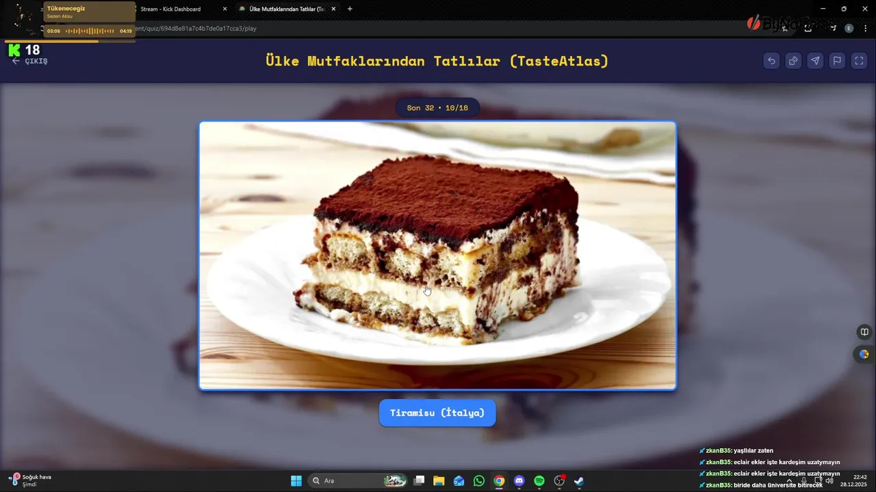Click the copy/share link icon in quiz header

pyautogui.click(x=793, y=61)
